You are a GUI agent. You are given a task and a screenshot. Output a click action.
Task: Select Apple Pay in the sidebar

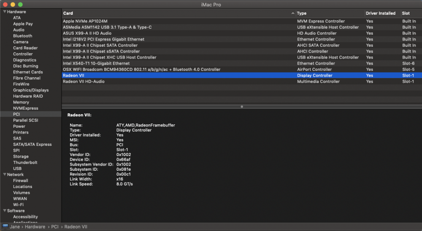tap(23, 24)
